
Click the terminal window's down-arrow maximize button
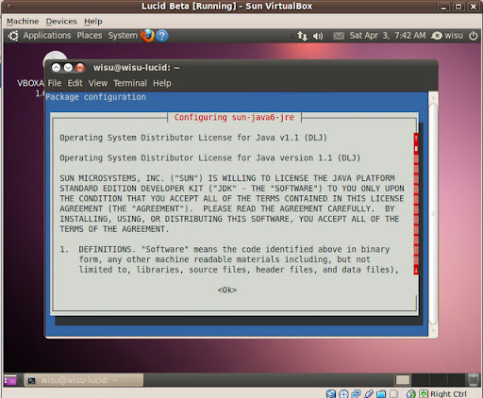68,68
